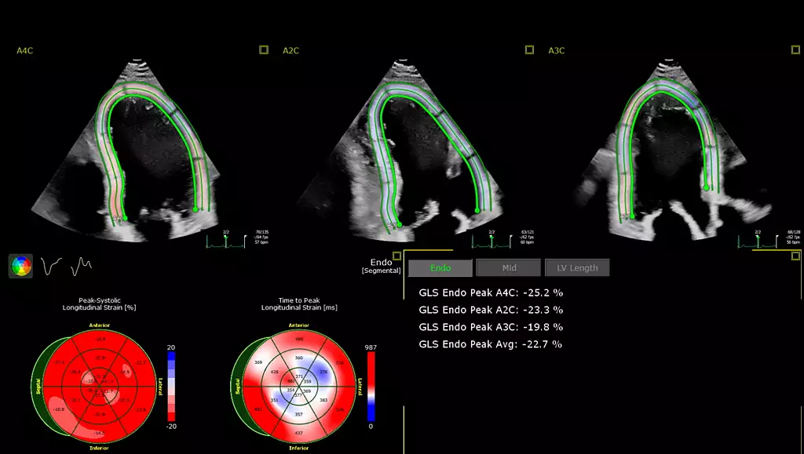Open the LV Length tab

pos(577,267)
